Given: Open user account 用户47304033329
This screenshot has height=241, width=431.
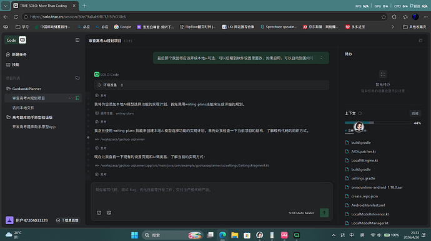Looking at the screenshot, I should (27, 220).
